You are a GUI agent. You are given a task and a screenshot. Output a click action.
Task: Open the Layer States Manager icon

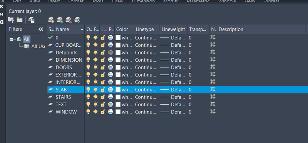32,20
